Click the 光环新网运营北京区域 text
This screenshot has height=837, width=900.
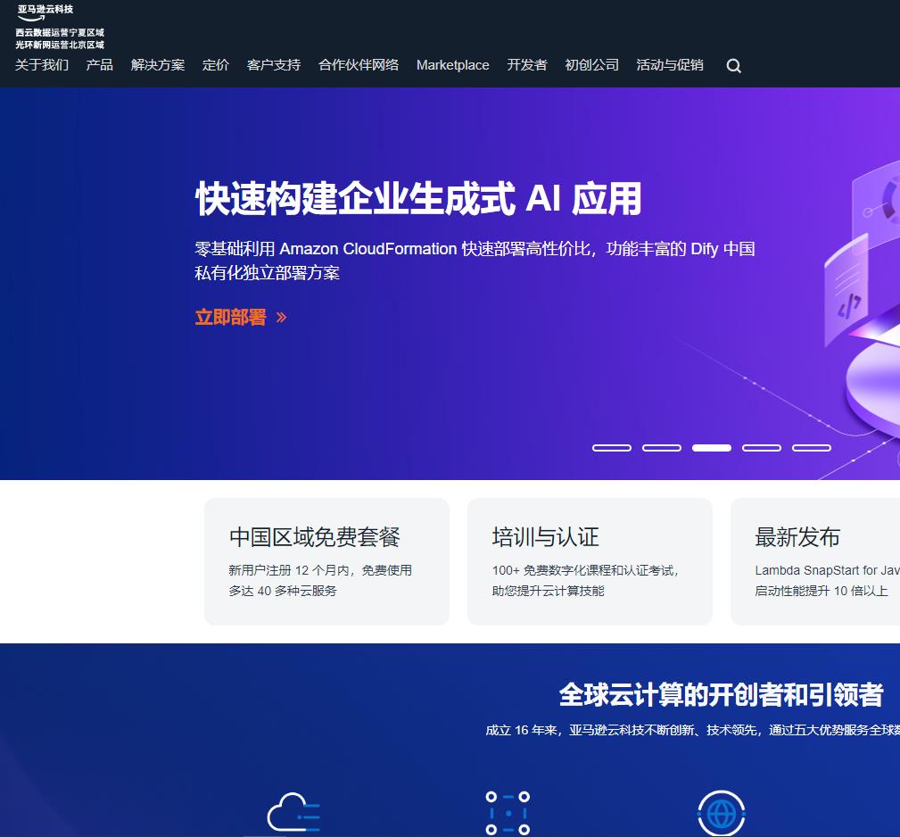tap(60, 45)
